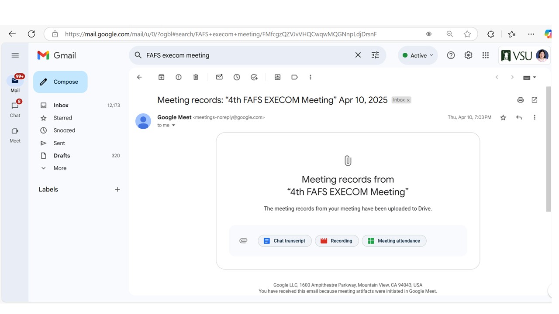Viewport: 559px width, 314px height.
Task: Go to the Drafts folder
Action: pyautogui.click(x=62, y=156)
